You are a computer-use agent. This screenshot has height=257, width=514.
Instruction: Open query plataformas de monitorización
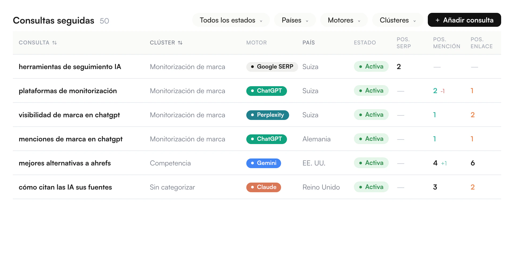(x=68, y=91)
